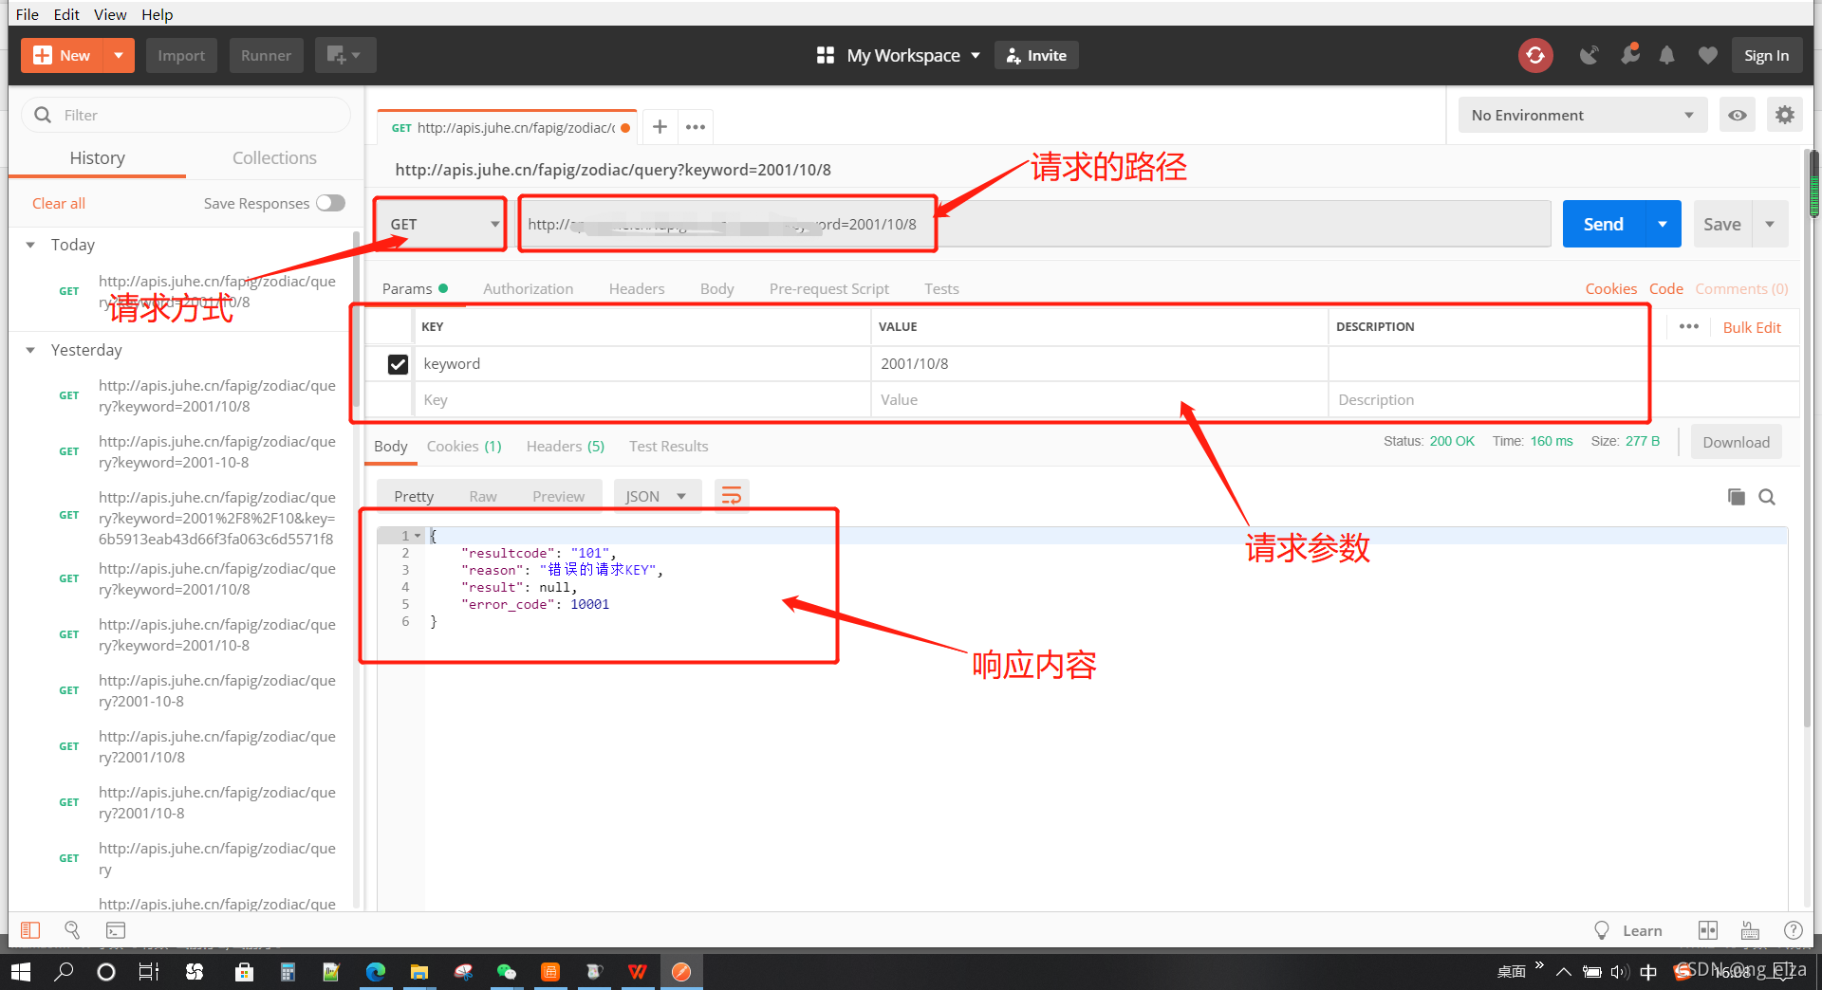This screenshot has width=1822, height=990.
Task: Open the notifications bell
Action: (x=1666, y=55)
